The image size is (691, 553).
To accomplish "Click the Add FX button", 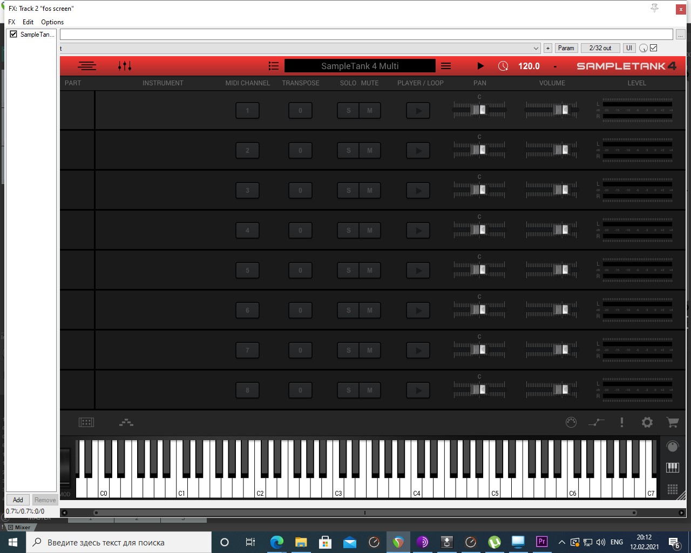I will tap(18, 500).
